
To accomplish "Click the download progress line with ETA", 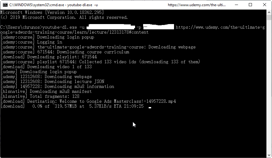I will pos(72,106).
